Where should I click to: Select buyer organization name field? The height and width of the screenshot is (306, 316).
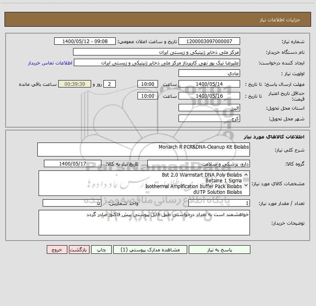156,52
